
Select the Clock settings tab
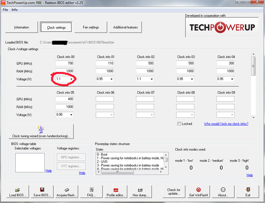pos(56,27)
